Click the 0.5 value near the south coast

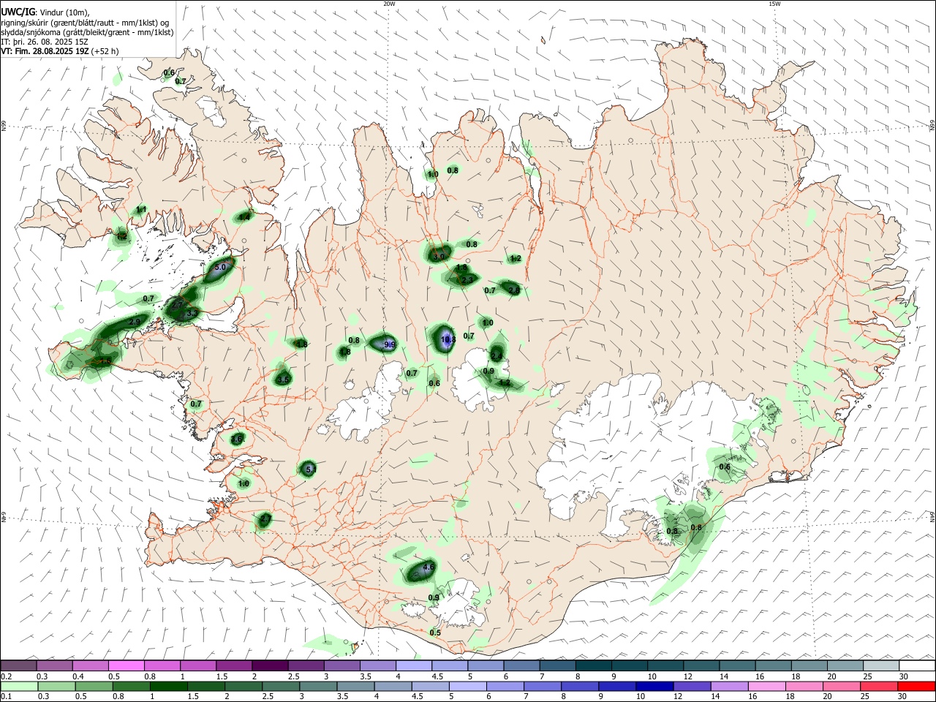point(435,633)
